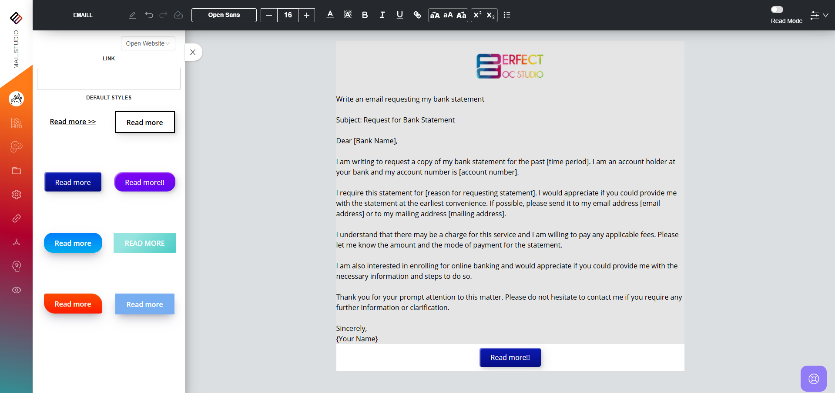Close the button styles side panel
The height and width of the screenshot is (393, 835).
tap(193, 52)
